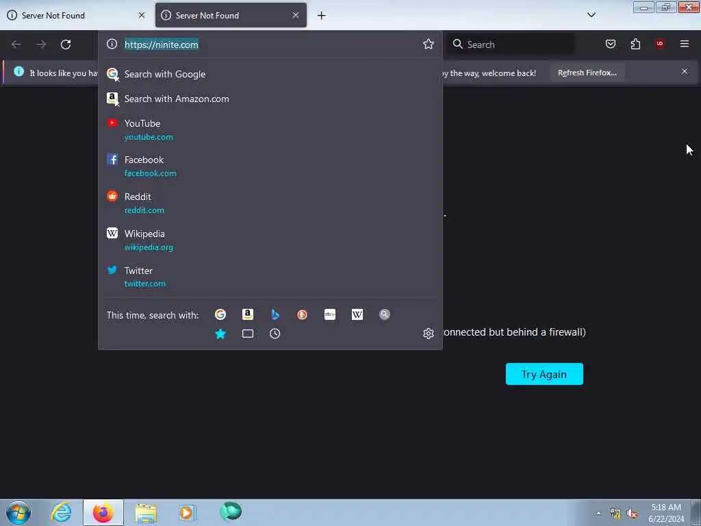Search this time with Google icon
701x526 pixels.
pos(220,314)
